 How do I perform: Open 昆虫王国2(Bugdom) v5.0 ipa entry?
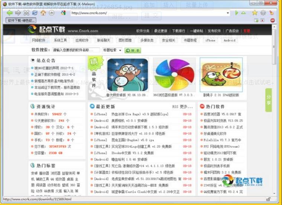(x=133, y=140)
